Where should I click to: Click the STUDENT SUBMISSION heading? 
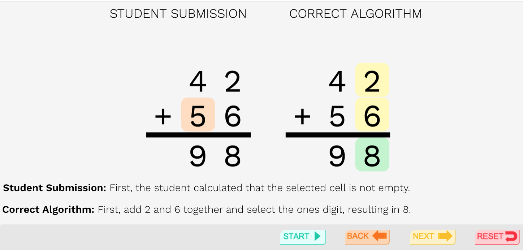tap(178, 14)
